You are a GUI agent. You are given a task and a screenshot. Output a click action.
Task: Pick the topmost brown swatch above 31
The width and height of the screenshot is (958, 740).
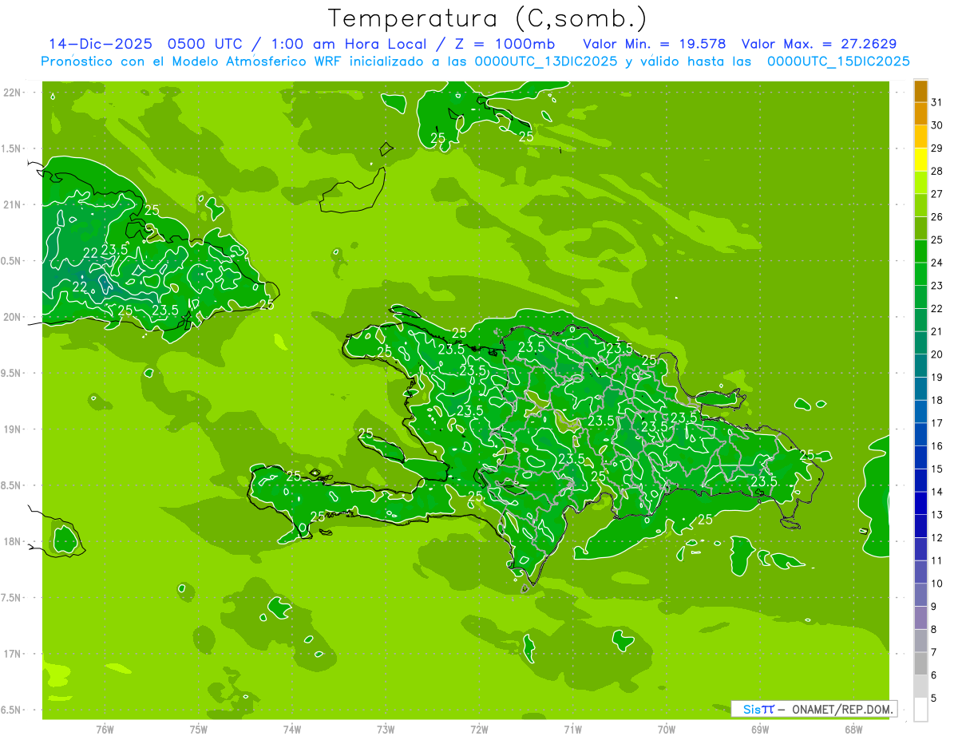(921, 92)
